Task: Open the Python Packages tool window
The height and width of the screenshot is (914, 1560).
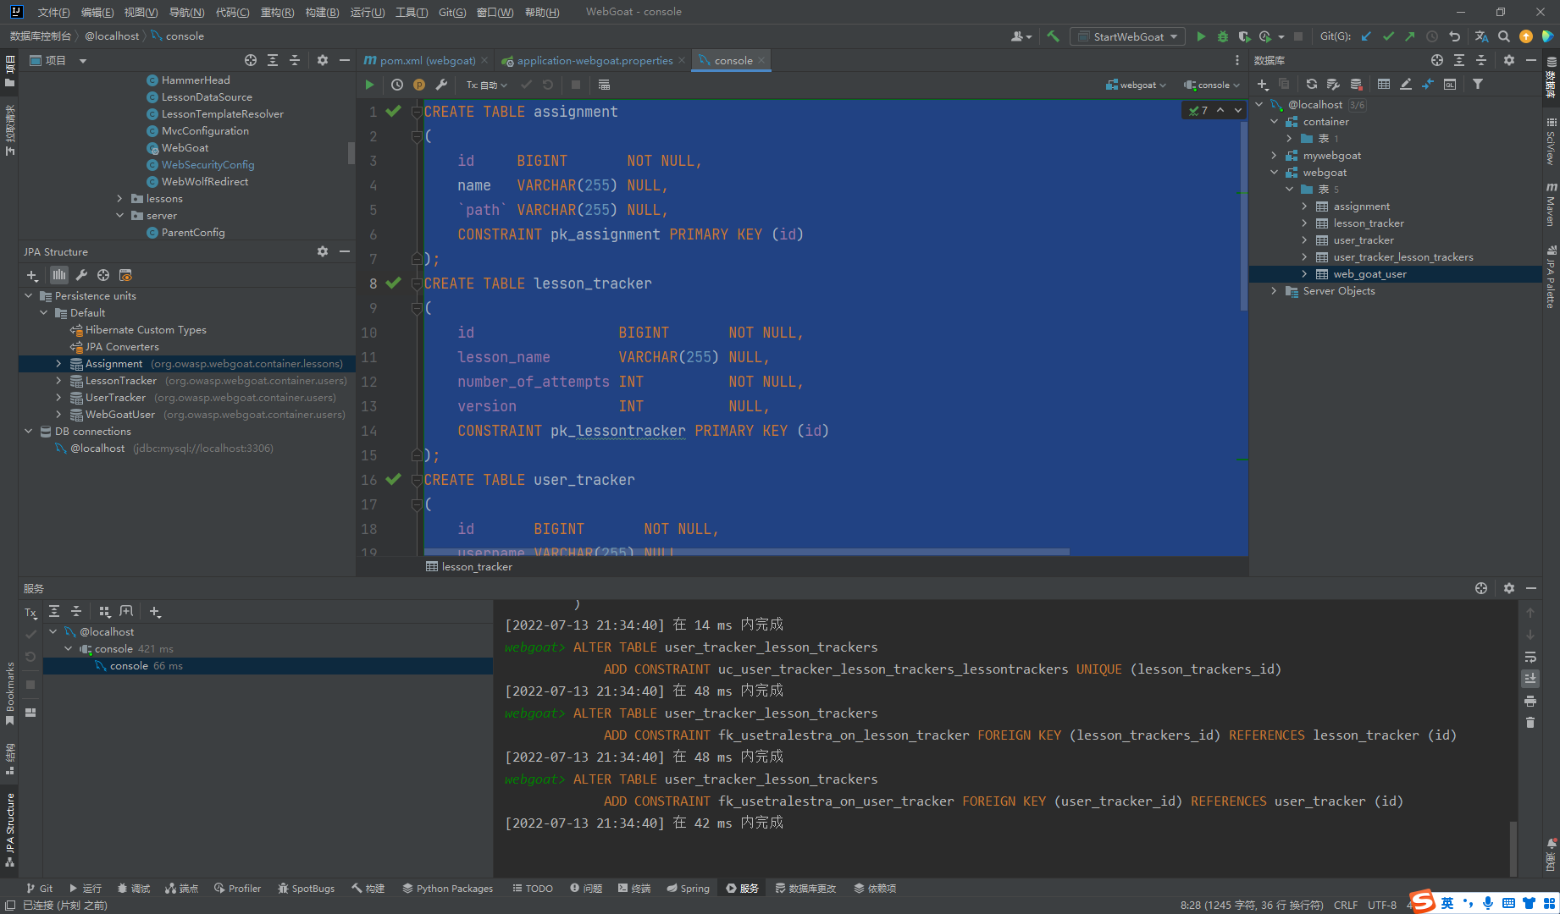Action: point(447,888)
